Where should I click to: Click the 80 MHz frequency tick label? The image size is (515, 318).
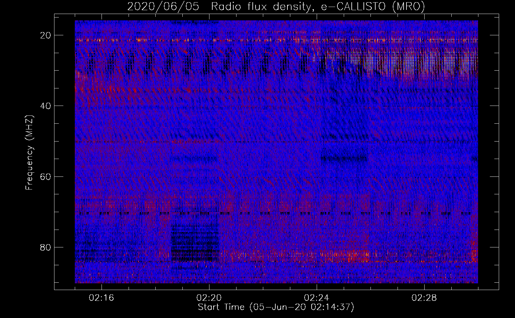pyautogui.click(x=46, y=247)
